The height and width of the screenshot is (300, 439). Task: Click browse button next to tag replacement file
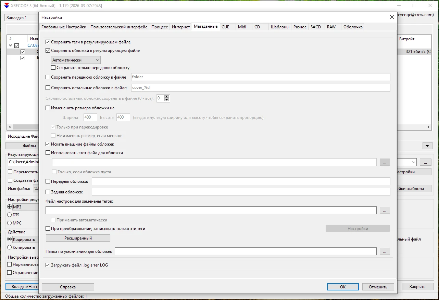click(385, 210)
